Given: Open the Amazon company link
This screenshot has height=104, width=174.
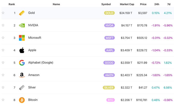Looking at the screenshot, I should [x=34, y=75].
